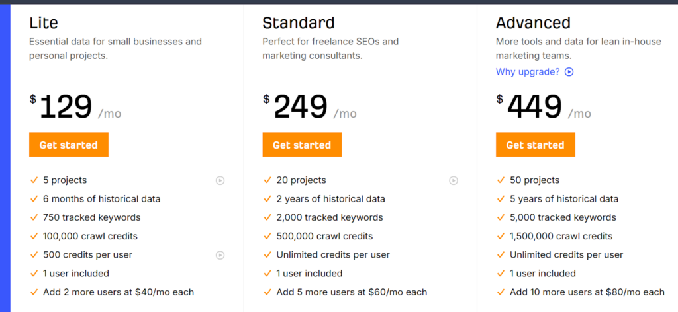Click the checkmark beside 750 tracked keywords

(x=34, y=217)
